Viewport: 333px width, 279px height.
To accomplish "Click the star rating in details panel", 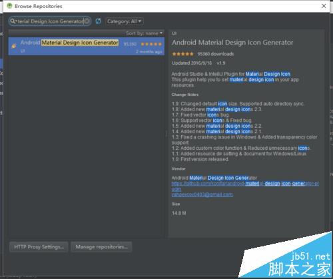I will [182, 54].
